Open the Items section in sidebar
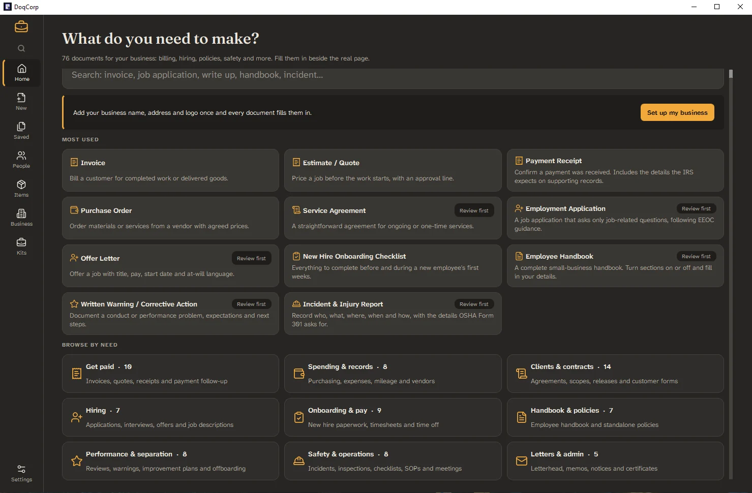Screen dimensions: 752x493 (x=21, y=189)
